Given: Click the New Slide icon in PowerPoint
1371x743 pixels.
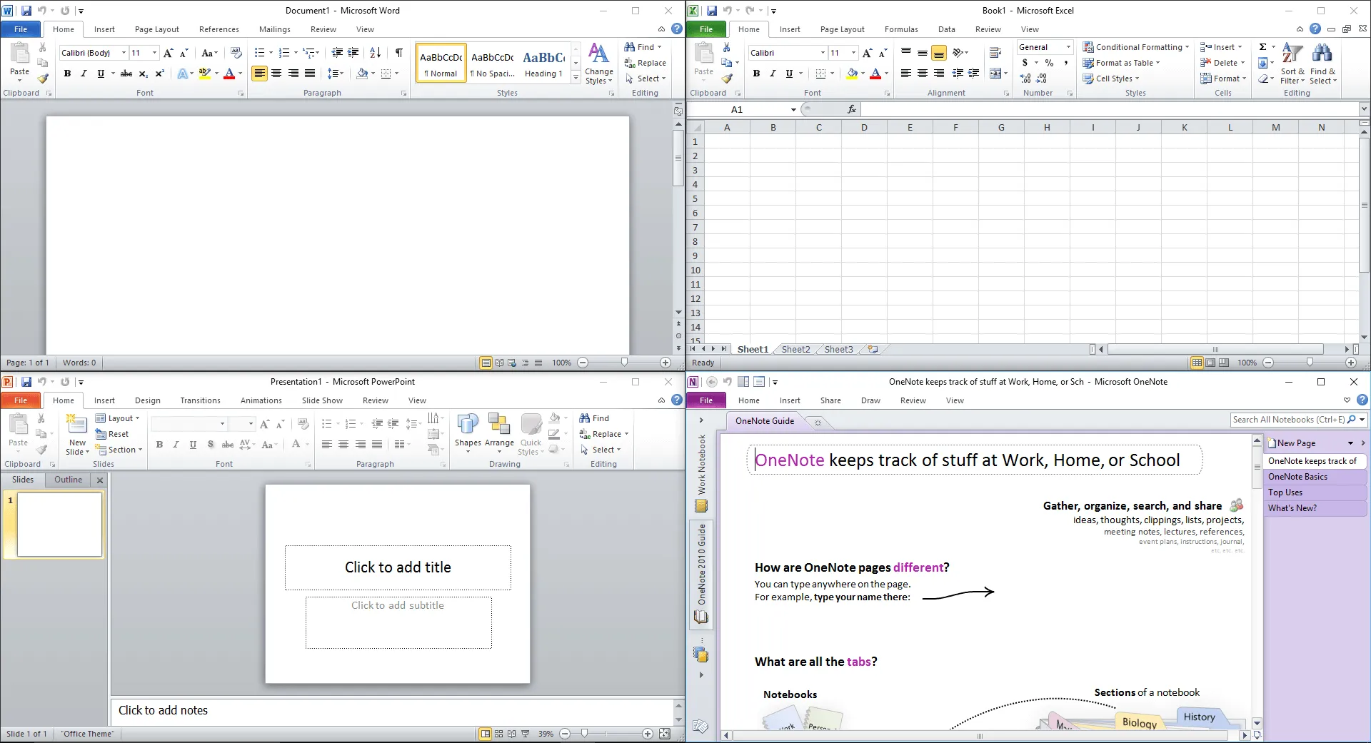Looking at the screenshot, I should coord(77,426).
